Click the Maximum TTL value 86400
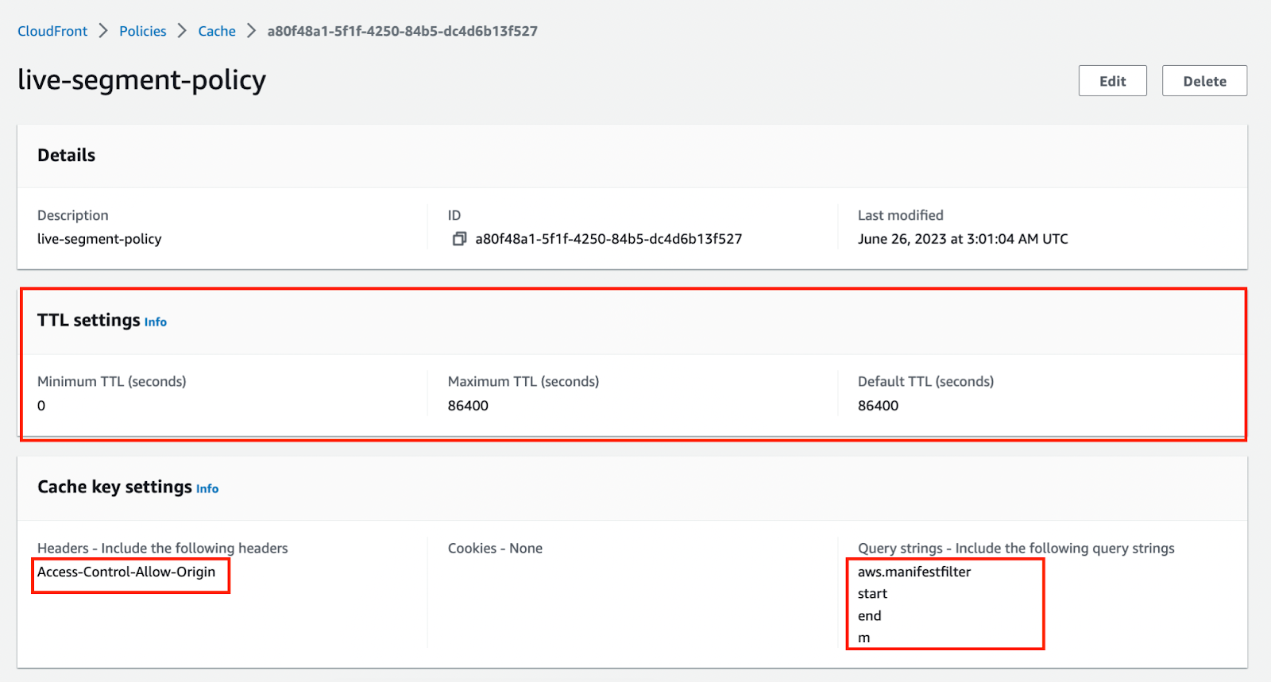This screenshot has width=1271, height=682. 468,406
